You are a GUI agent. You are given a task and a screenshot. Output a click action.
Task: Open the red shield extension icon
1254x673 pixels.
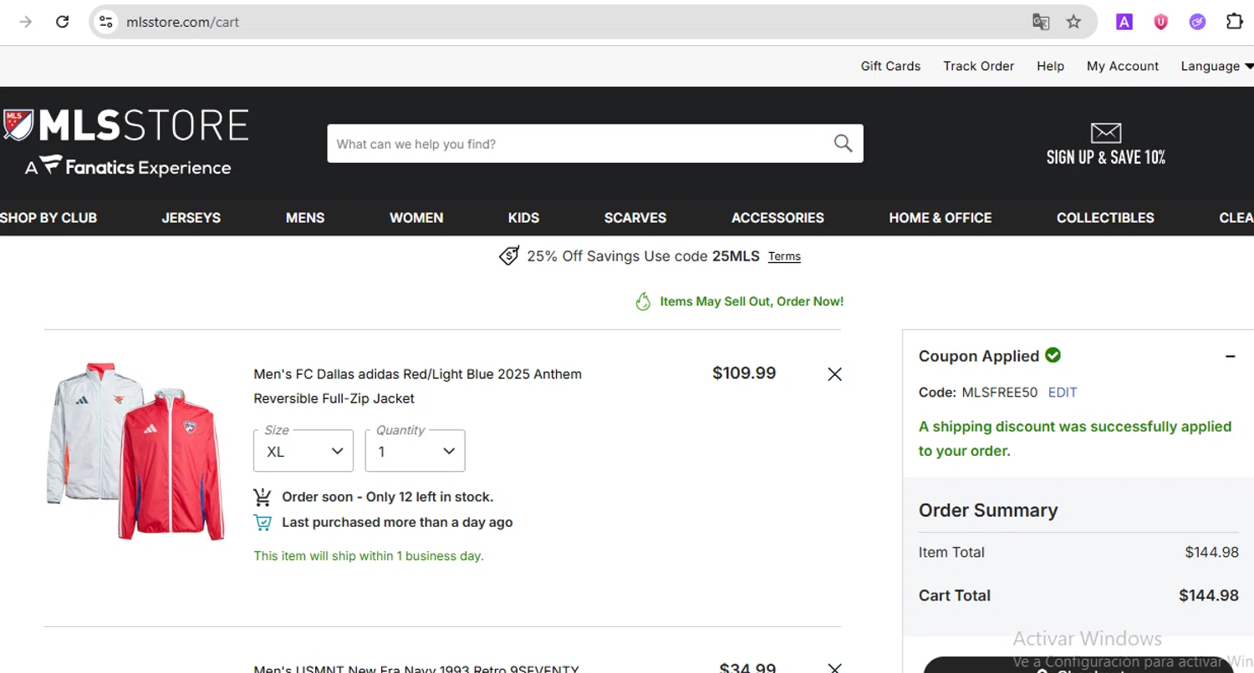point(1161,22)
